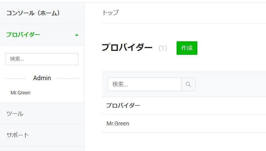Collapse the プロバイダー sidebar section arrow
Viewport: 266px width, 151px height.
(77, 35)
